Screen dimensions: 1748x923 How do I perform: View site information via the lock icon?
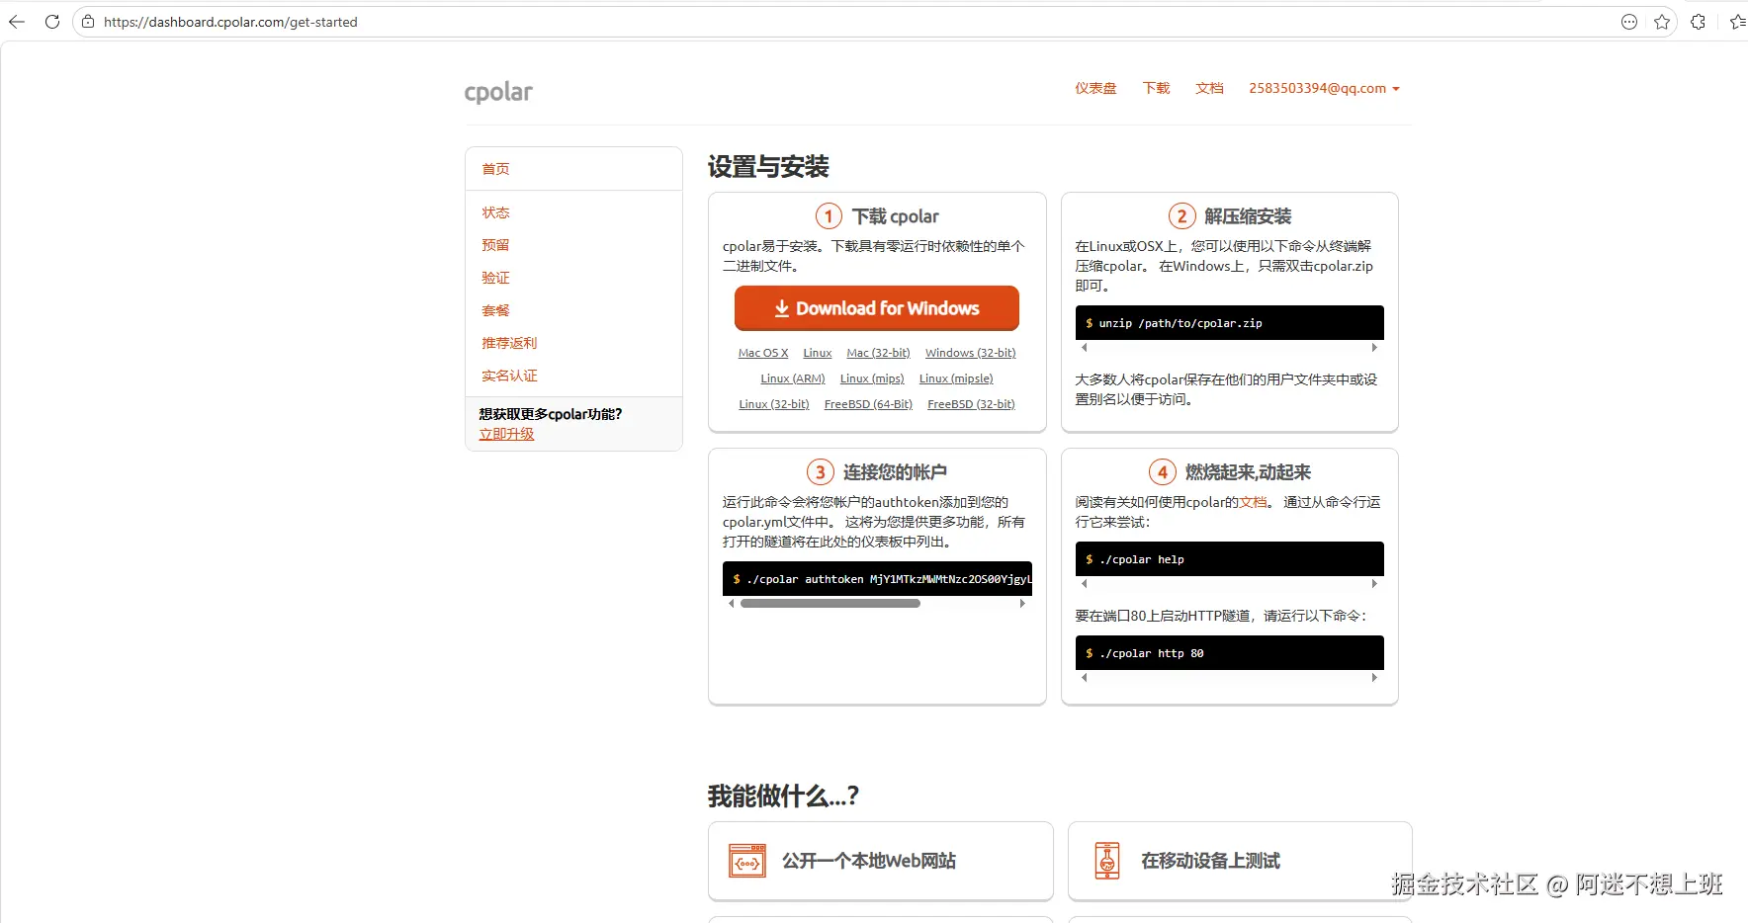tap(88, 22)
